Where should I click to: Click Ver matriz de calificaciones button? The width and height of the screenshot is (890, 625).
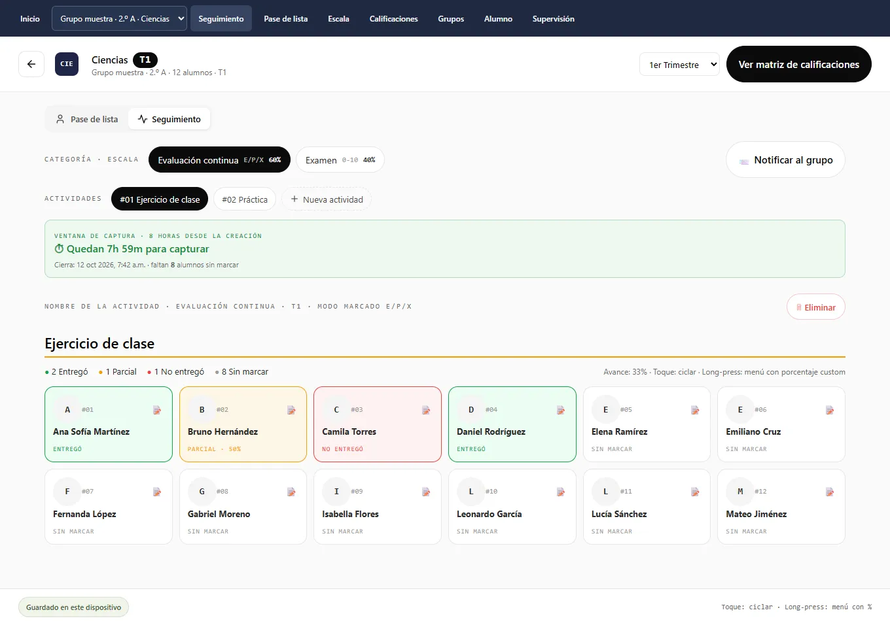pos(798,64)
